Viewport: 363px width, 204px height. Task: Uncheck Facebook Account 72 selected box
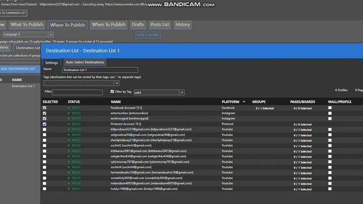(44, 108)
